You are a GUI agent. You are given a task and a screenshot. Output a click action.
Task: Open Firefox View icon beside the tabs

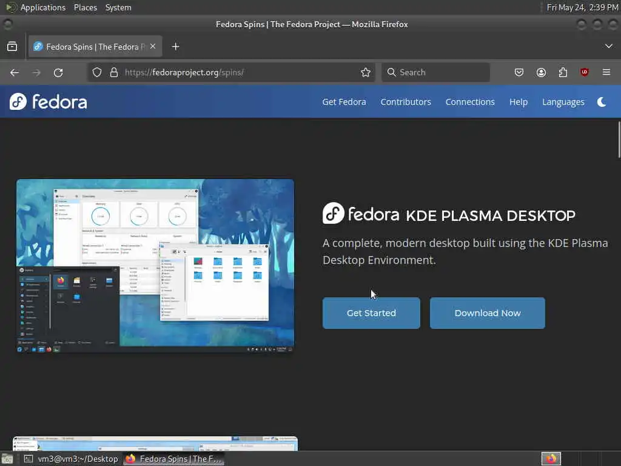tap(12, 47)
